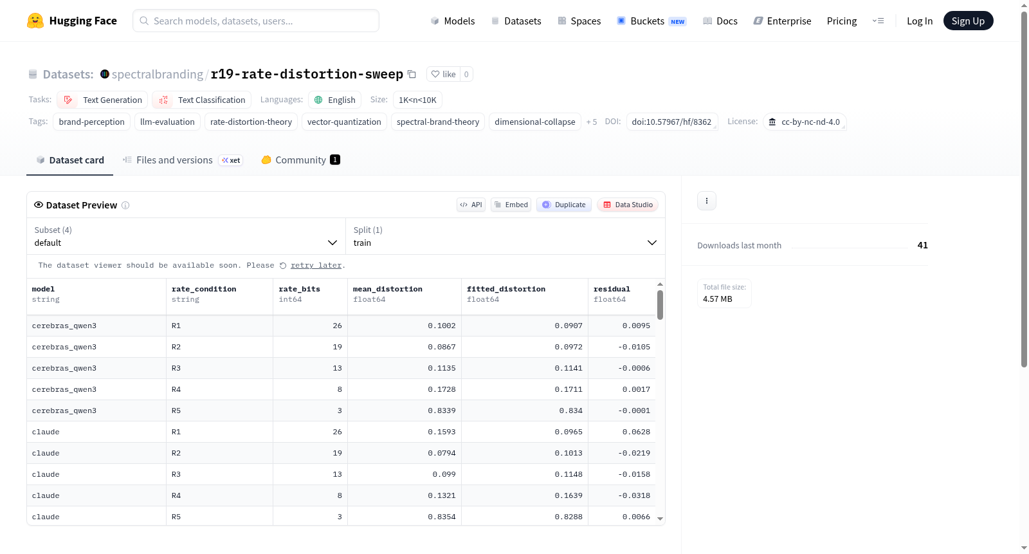
Task: Click the Embed button
Action: point(511,205)
